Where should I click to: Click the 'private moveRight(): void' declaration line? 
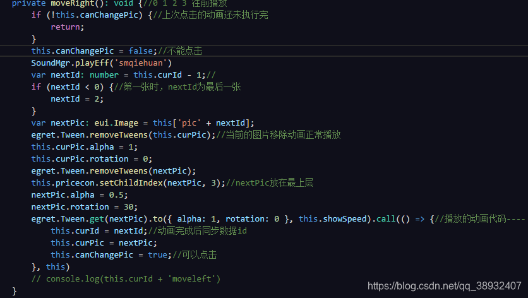[119, 3]
